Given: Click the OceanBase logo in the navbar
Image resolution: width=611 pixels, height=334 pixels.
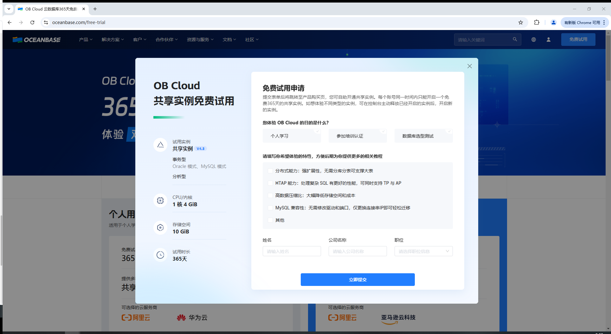Looking at the screenshot, I should pos(36,39).
